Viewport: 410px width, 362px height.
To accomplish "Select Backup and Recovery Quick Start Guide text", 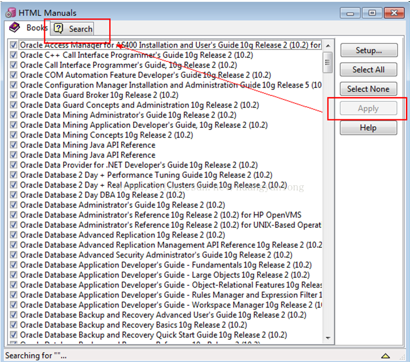I will [154, 335].
